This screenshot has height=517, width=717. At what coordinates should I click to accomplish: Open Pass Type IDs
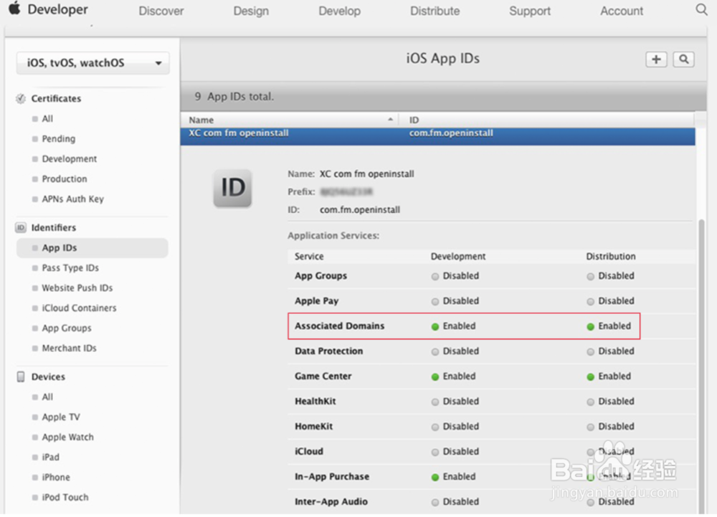(x=70, y=268)
